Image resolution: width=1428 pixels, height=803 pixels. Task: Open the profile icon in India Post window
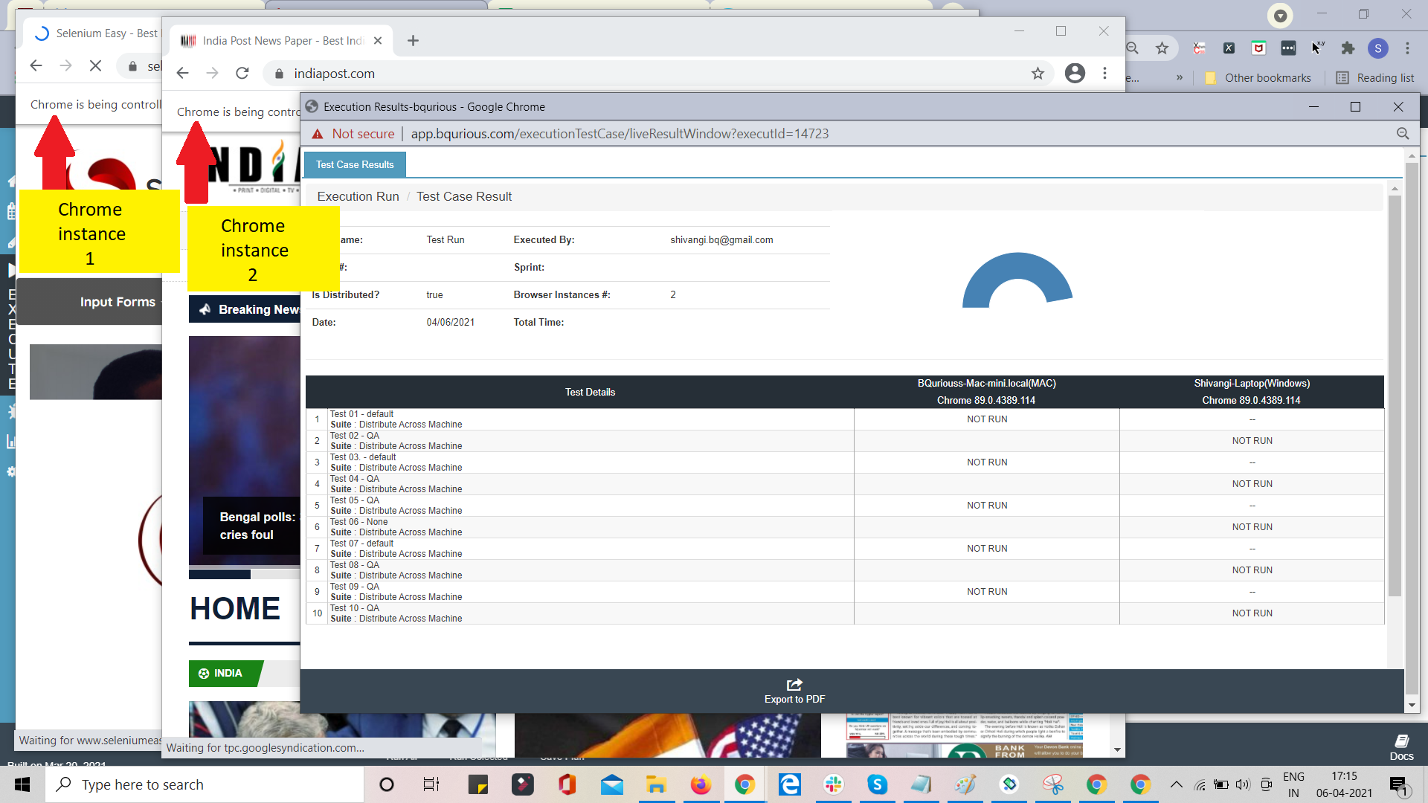1075,73
